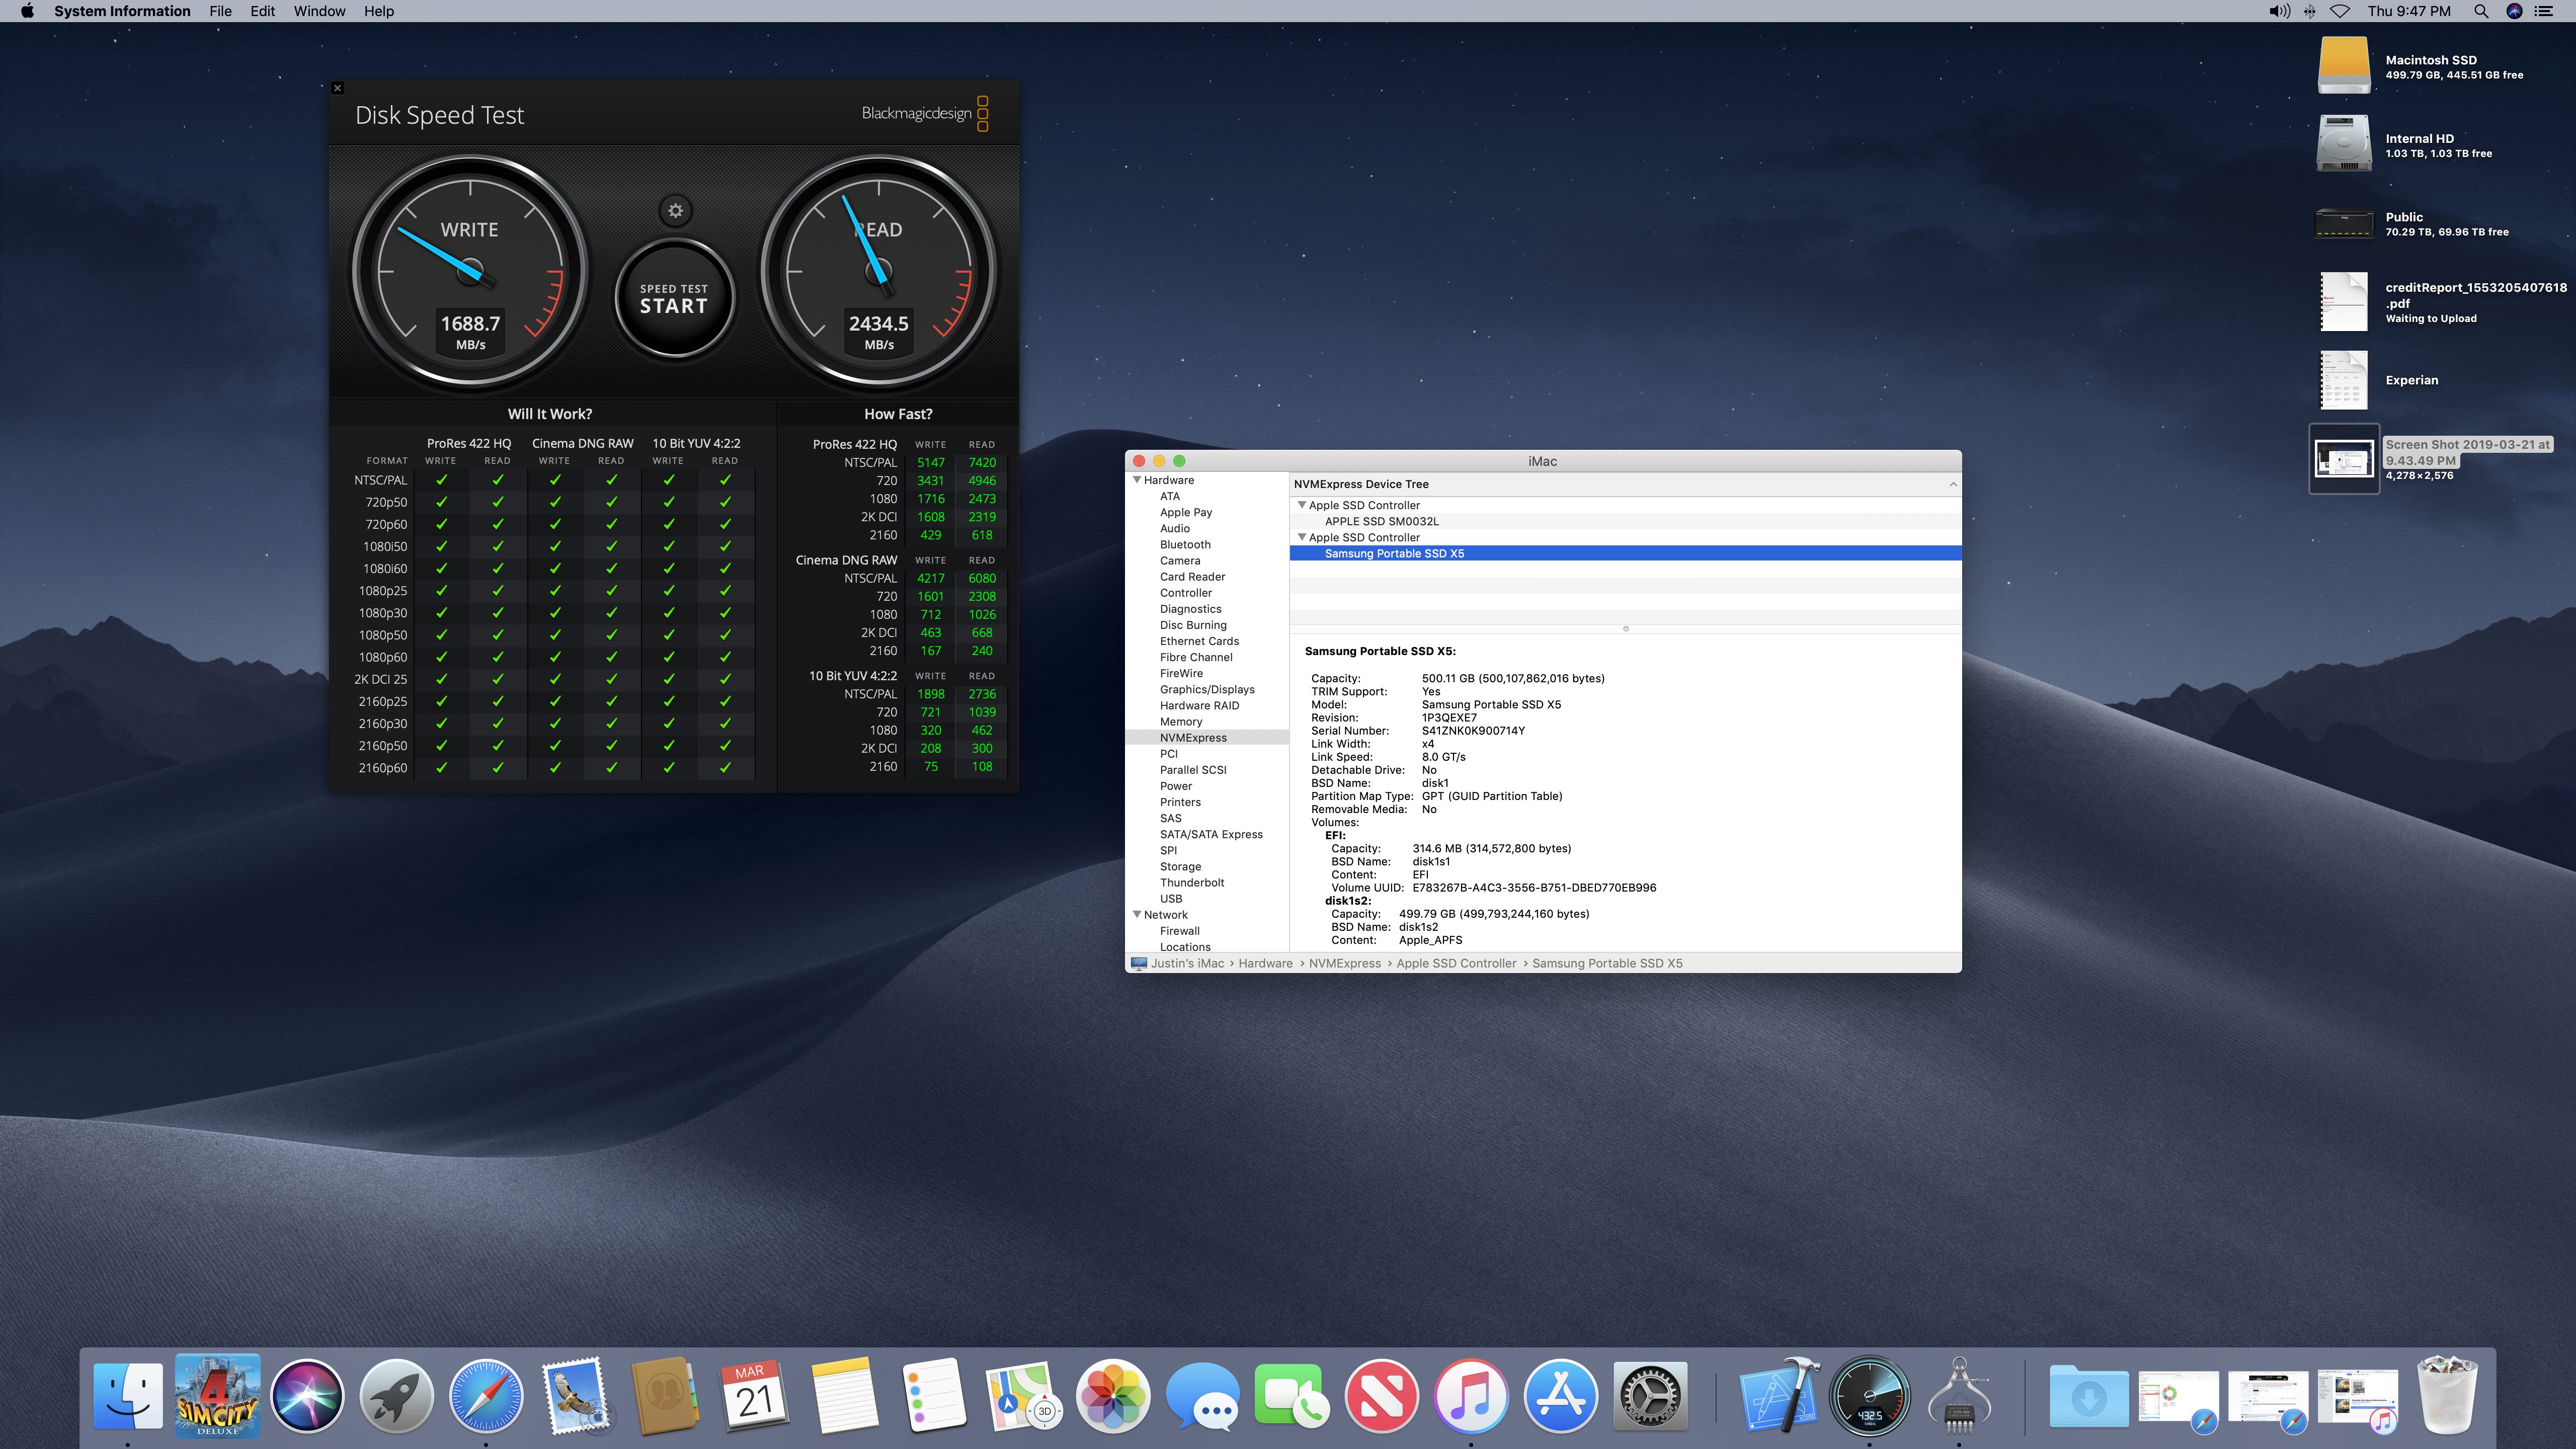
Task: Open News app in Dock
Action: [x=1381, y=1396]
